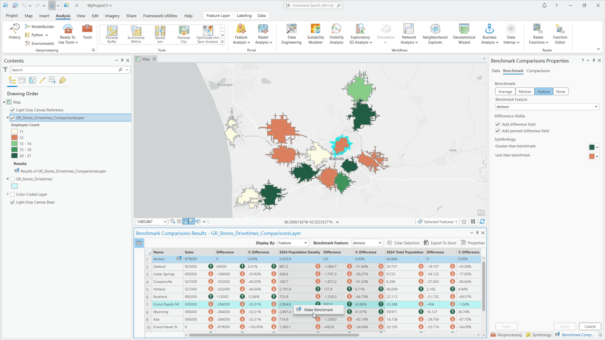Viewport: 605px width, 340px height.
Task: Toggle visibility of the Color Coded Layer
Action: tap(12, 194)
